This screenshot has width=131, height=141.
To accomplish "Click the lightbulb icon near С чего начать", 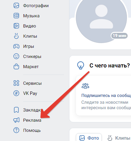I will 81,65.
